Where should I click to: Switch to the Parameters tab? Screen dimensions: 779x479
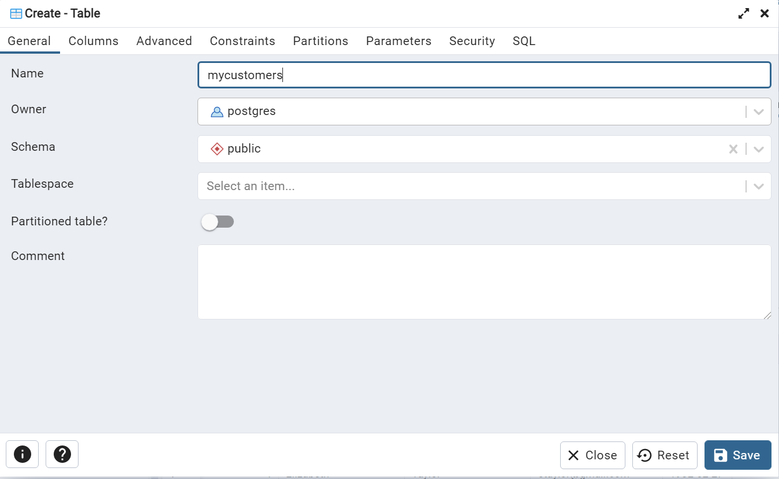click(398, 41)
